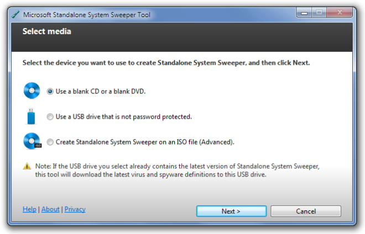Click the sweeper app icon in title bar
The height and width of the screenshot is (234, 365).
(15, 14)
